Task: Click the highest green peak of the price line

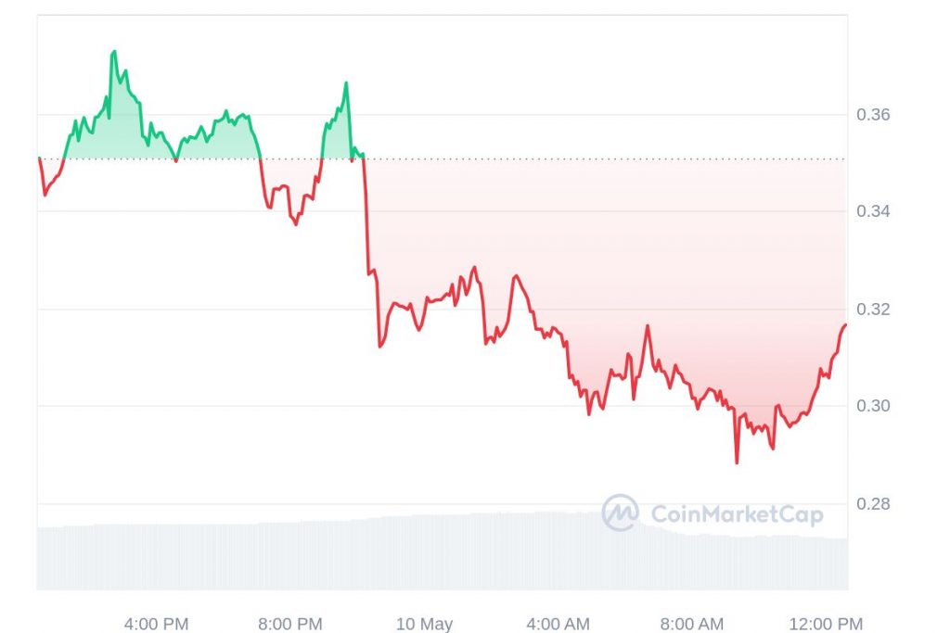Action: [x=113, y=52]
